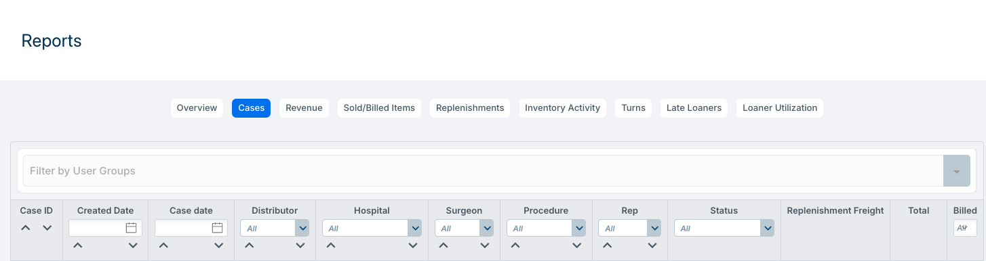The width and height of the screenshot is (986, 261).
Task: Sort Case date descending arrow
Action: [218, 245]
